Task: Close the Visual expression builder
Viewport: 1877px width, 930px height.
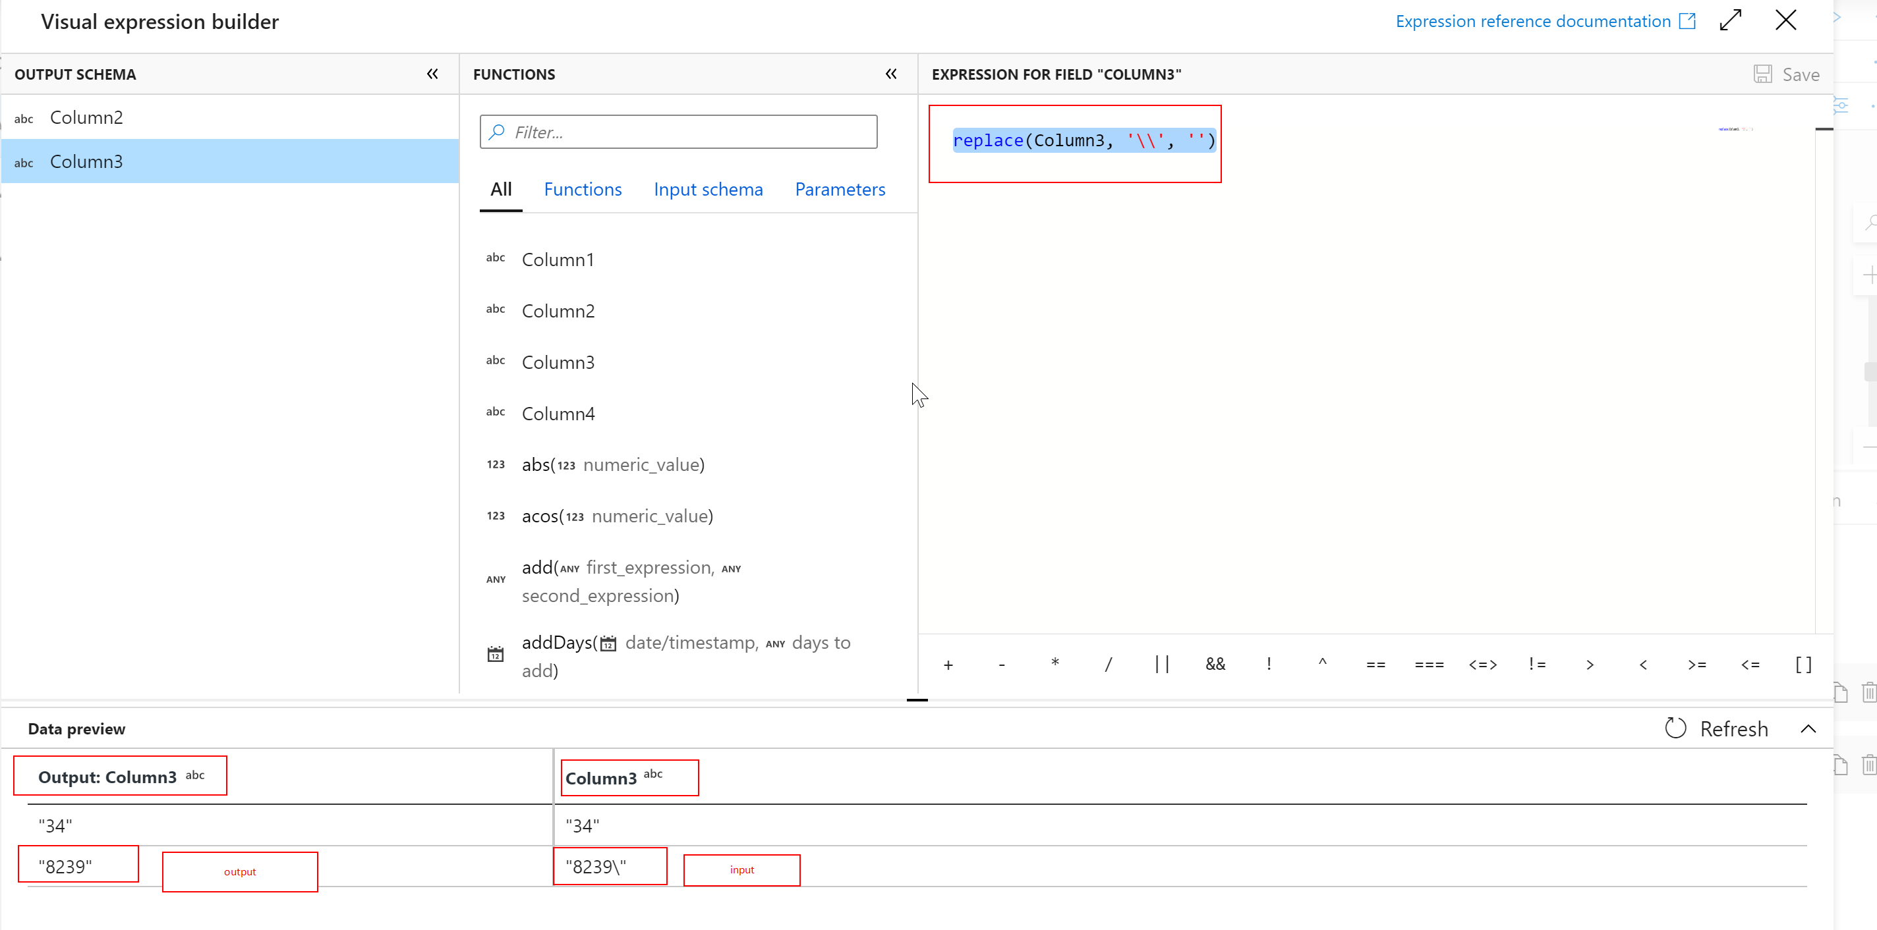Action: click(x=1786, y=20)
